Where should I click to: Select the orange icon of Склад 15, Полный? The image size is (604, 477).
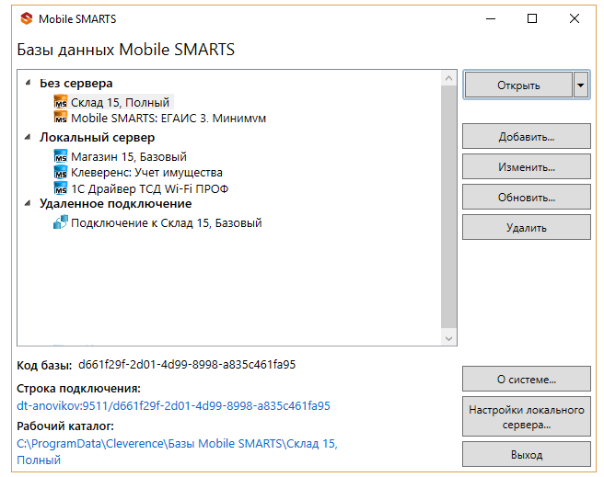61,102
